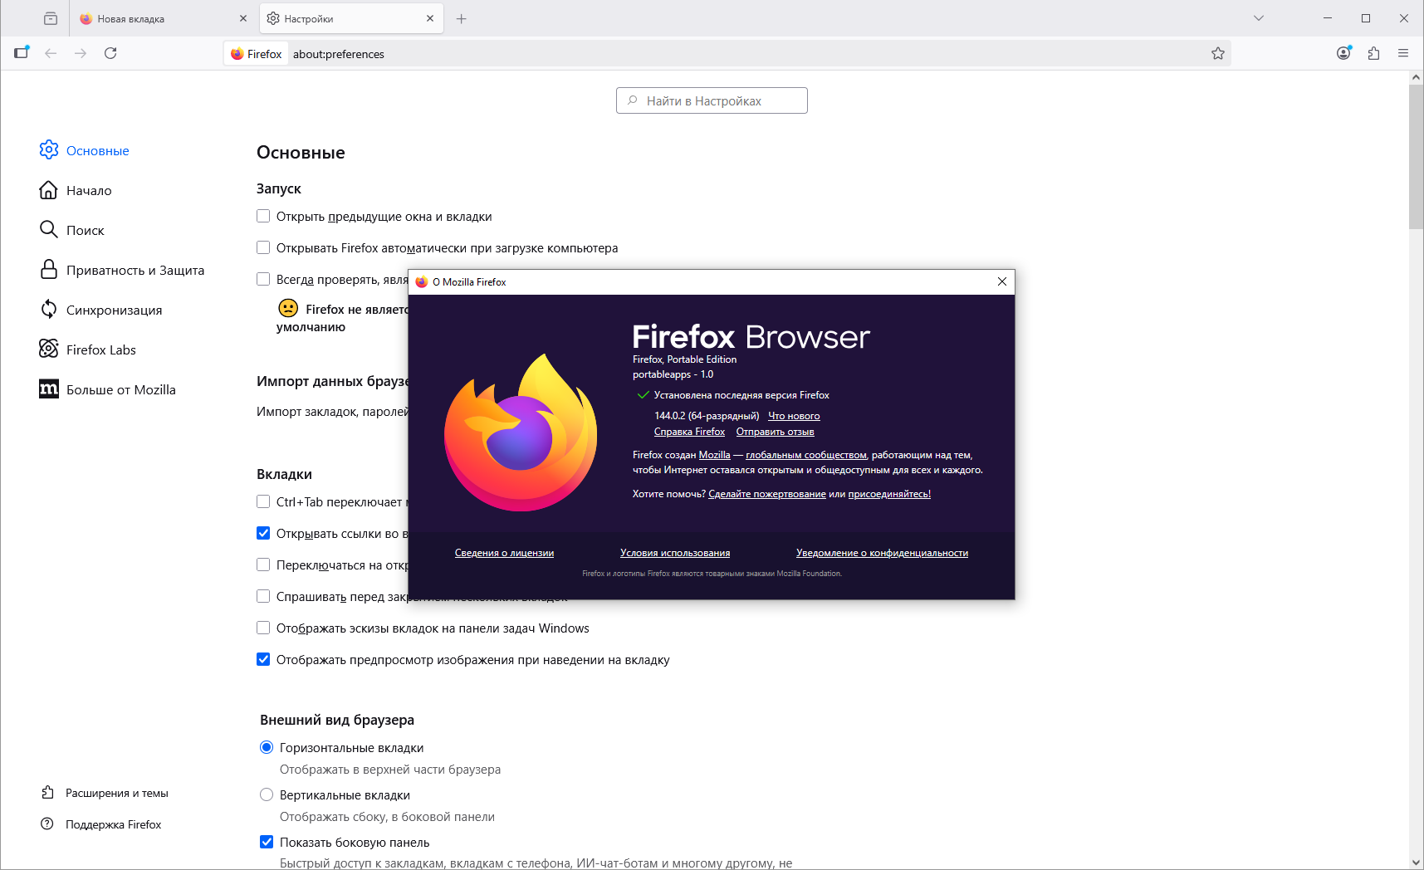Open the account profile icon

1343,53
